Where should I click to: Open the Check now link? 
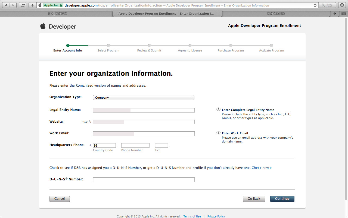click(262, 168)
